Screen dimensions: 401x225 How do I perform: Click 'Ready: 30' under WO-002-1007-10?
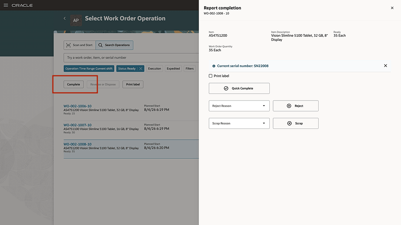point(69,133)
